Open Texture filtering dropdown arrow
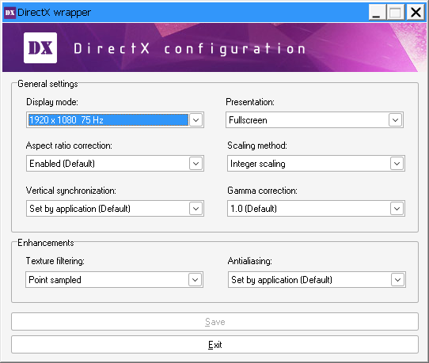Screen dimensions: 429x363 [x=195, y=280]
